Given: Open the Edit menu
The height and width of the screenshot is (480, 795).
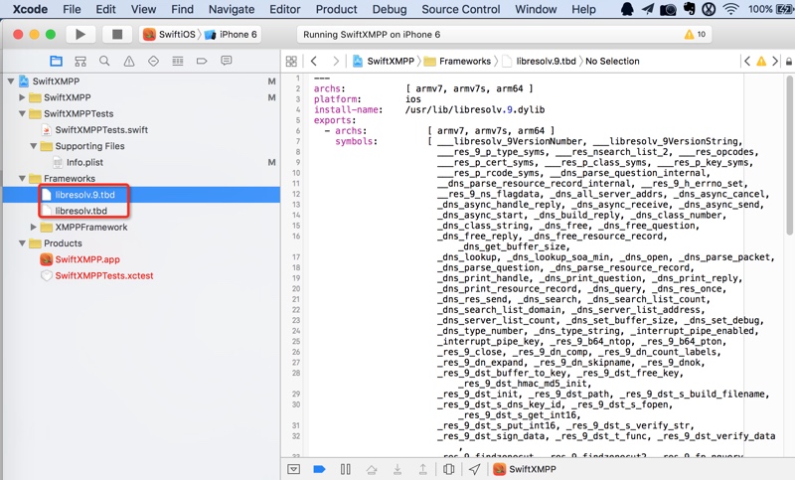Looking at the screenshot, I should tap(105, 9).
